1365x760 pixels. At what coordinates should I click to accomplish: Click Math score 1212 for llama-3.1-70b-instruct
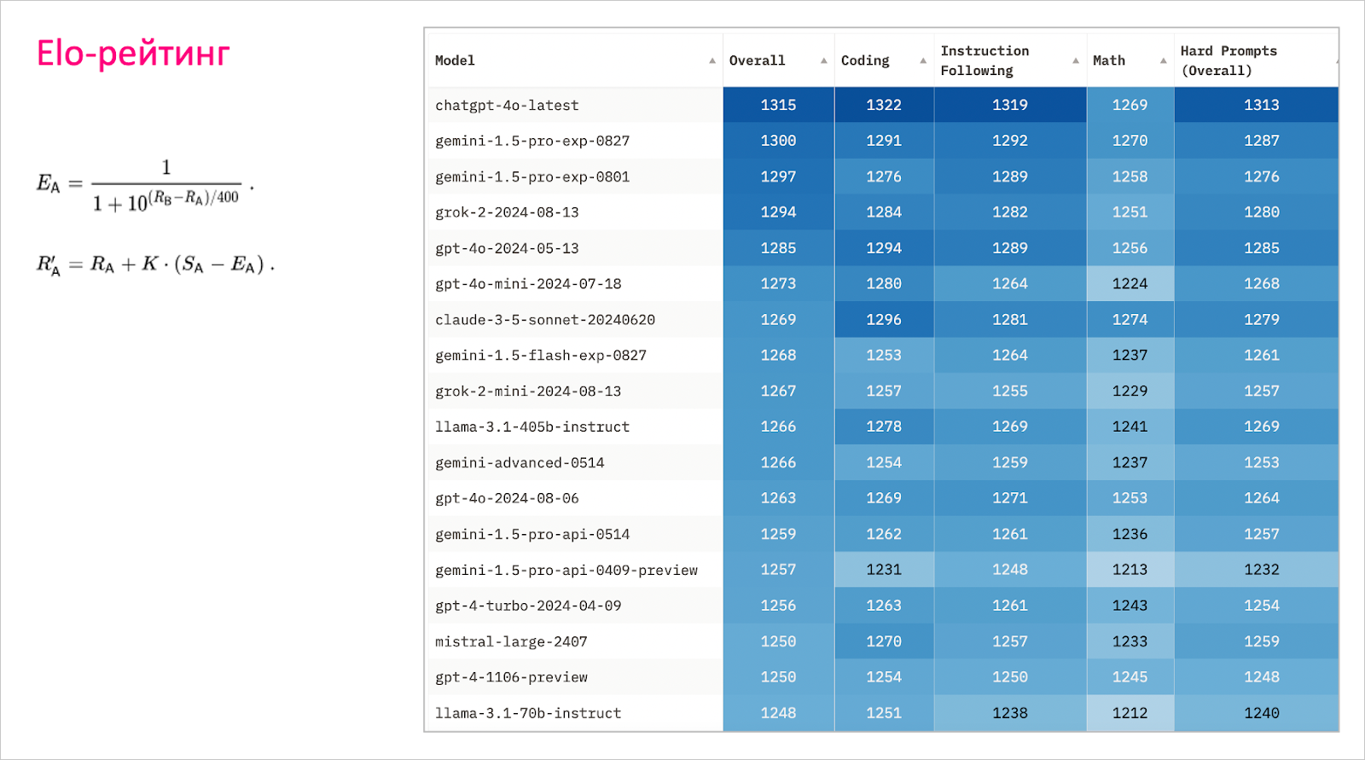pos(1130,713)
